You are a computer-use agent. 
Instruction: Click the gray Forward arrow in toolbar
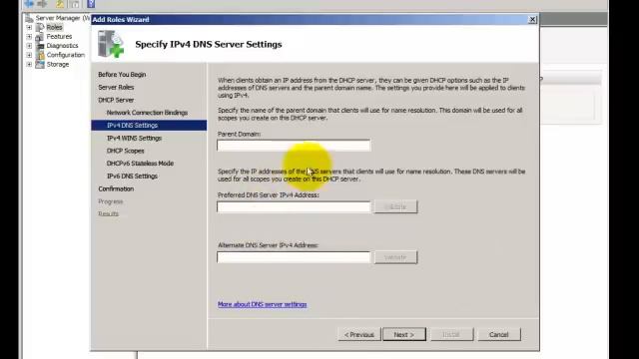[x=42, y=4]
